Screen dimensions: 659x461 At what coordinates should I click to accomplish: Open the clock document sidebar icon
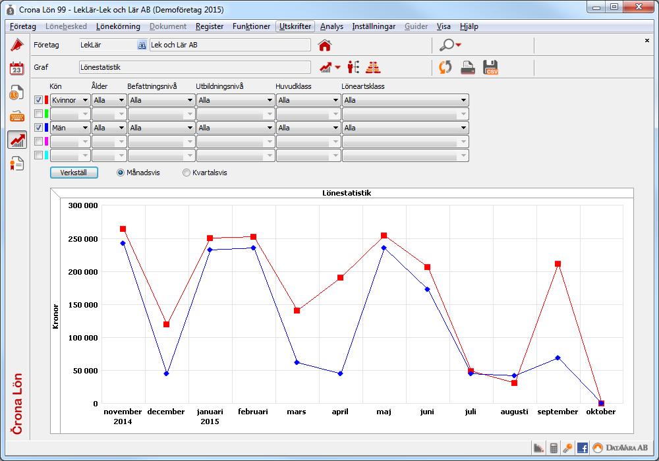point(17,92)
